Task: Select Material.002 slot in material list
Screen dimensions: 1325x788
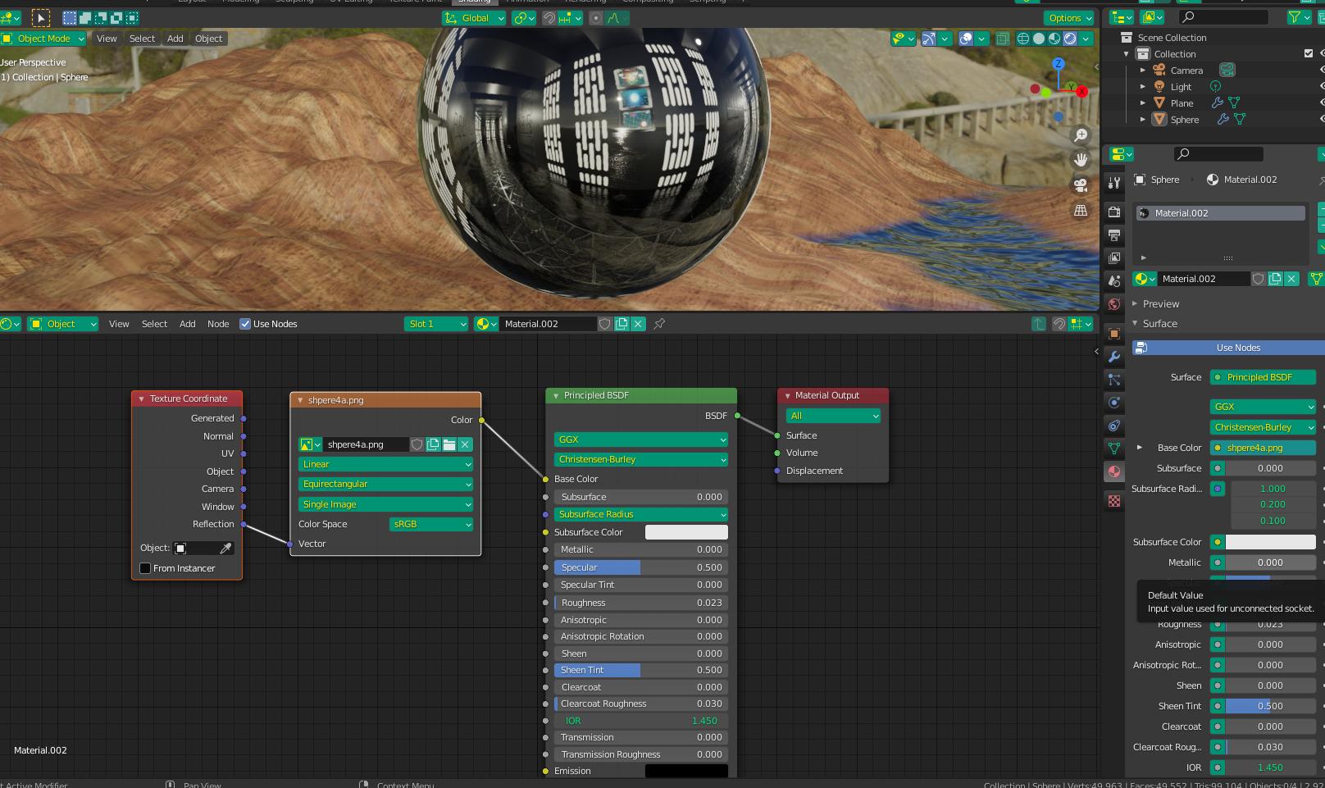Action: [x=1220, y=213]
